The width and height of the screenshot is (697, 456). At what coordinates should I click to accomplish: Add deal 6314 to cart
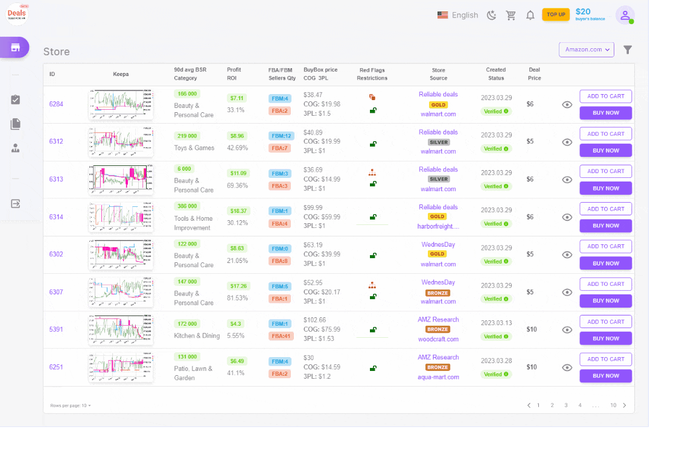pyautogui.click(x=605, y=209)
